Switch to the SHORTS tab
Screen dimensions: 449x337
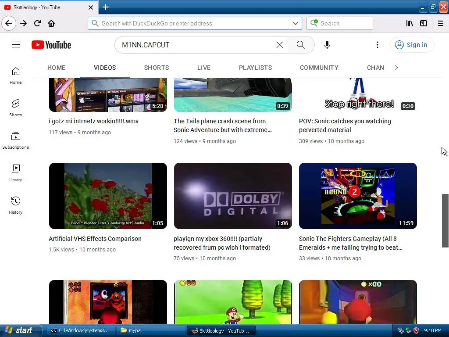pyautogui.click(x=157, y=68)
